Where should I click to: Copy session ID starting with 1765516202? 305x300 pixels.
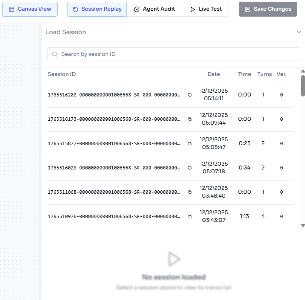tap(190, 95)
